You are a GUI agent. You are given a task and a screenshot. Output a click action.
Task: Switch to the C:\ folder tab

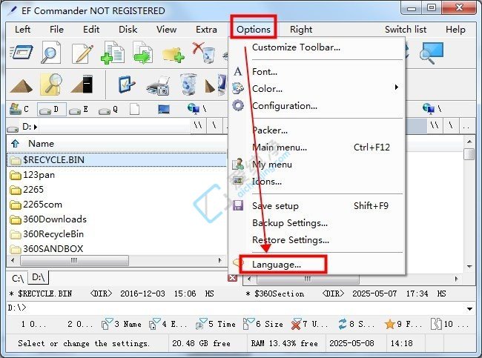click(18, 279)
